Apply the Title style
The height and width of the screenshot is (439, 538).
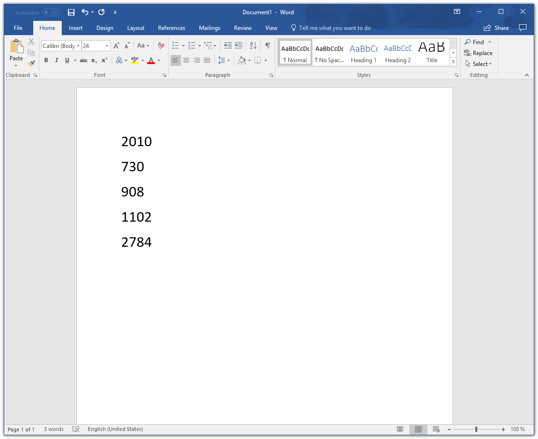(x=432, y=52)
